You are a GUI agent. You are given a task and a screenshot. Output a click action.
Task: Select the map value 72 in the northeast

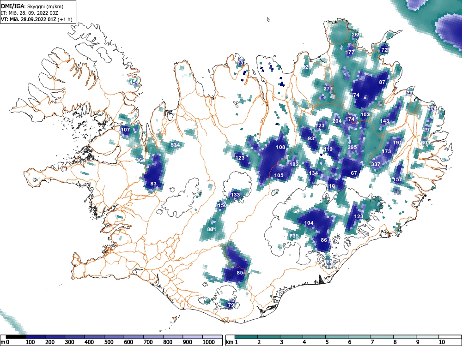pyautogui.click(x=384, y=50)
